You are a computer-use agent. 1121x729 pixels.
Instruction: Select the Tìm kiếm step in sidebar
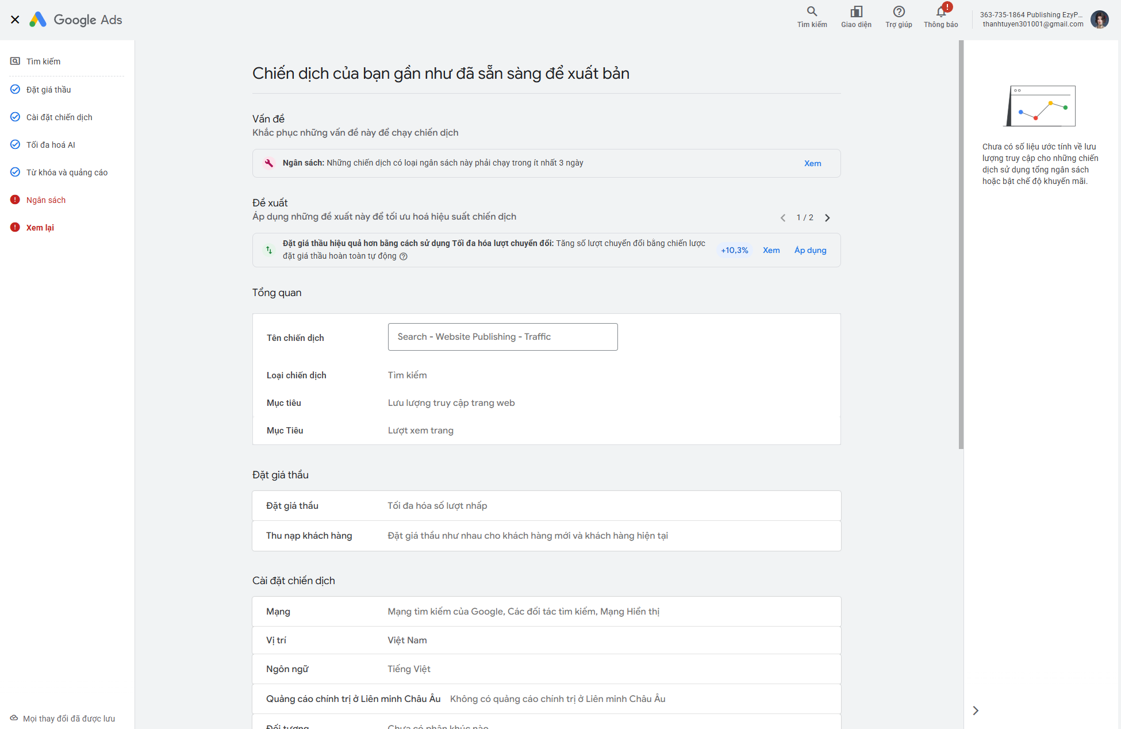pyautogui.click(x=43, y=62)
